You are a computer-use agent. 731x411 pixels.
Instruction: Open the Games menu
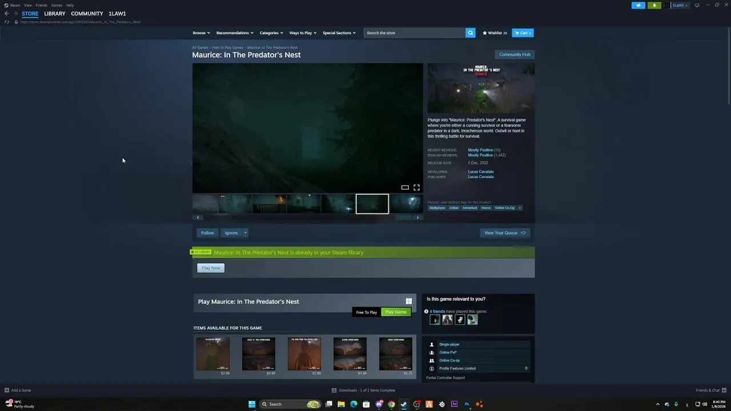(57, 5)
